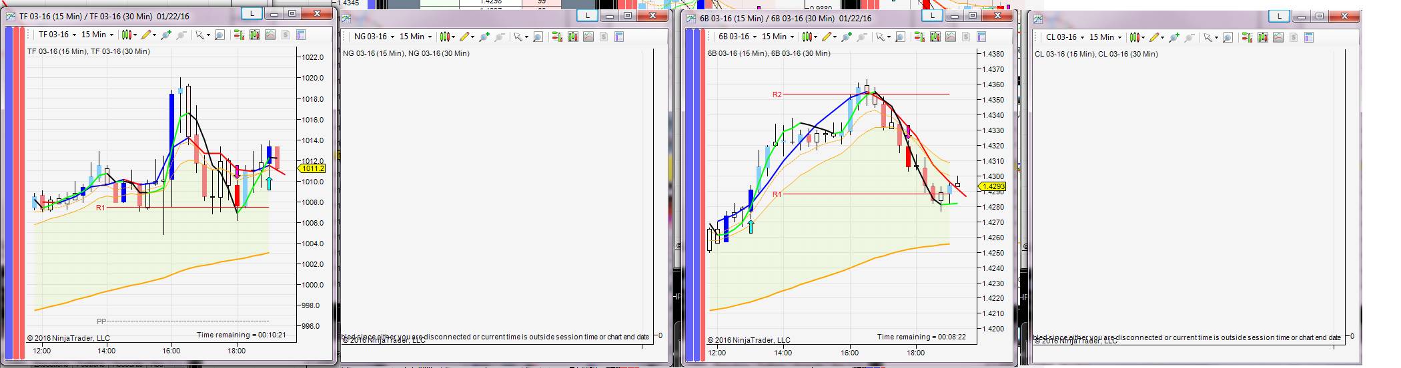Click the L link button on TF window
The image size is (1401, 368).
[252, 13]
